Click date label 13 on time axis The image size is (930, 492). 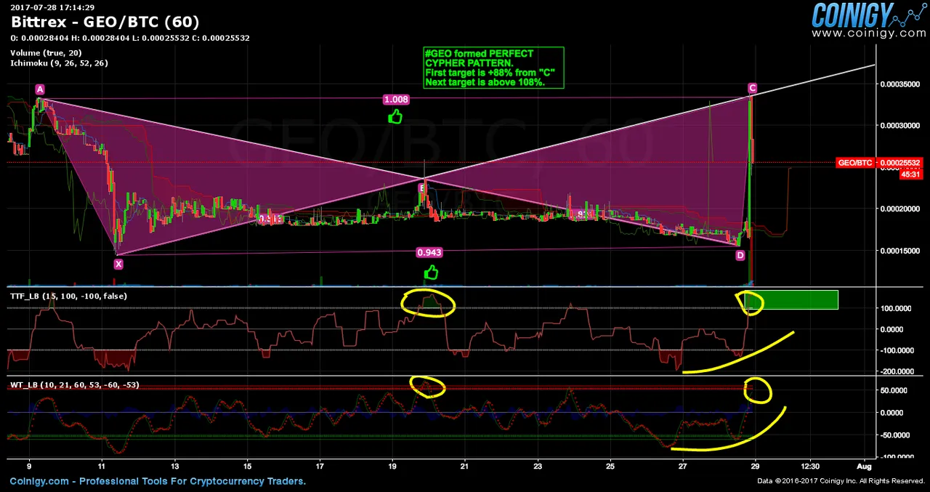click(174, 466)
